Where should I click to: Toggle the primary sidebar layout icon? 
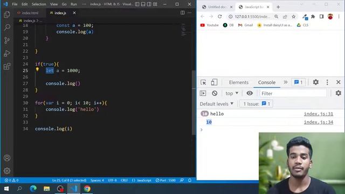click(x=137, y=4)
